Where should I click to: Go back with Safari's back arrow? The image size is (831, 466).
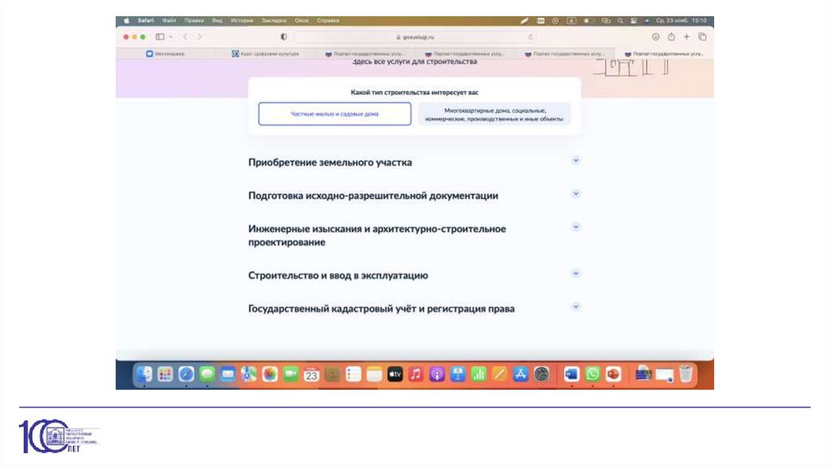[x=185, y=37]
